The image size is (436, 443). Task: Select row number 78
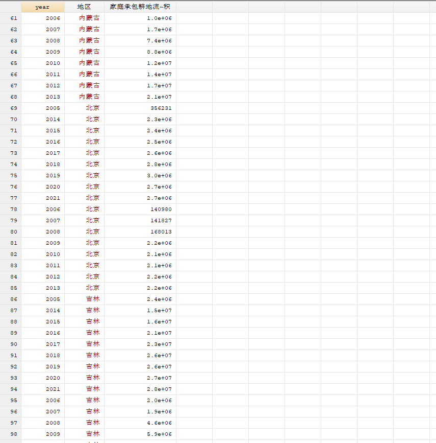click(x=11, y=209)
